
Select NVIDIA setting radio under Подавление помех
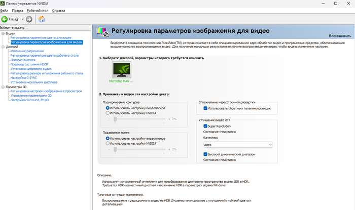(108, 144)
